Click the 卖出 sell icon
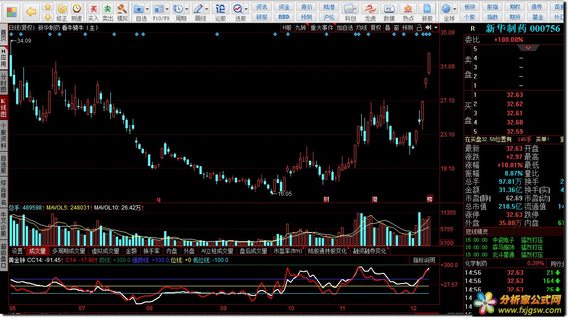The image size is (569, 318). point(108,12)
